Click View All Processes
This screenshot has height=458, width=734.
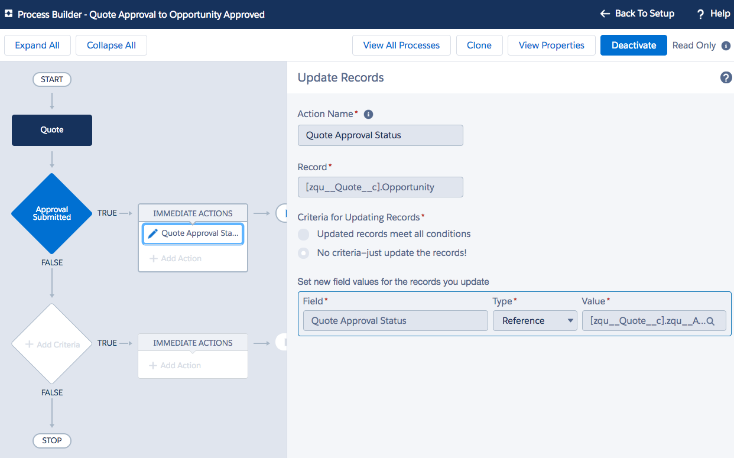coord(401,46)
